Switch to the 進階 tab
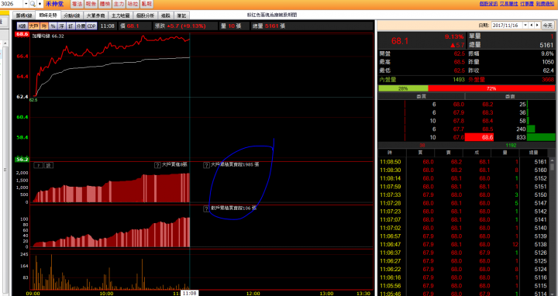 166,15
